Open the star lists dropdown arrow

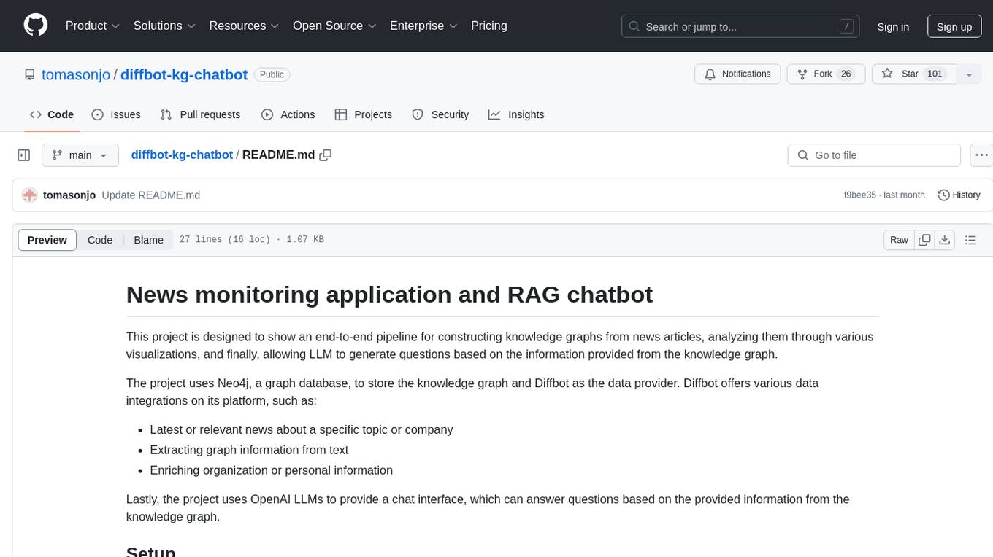coord(969,74)
